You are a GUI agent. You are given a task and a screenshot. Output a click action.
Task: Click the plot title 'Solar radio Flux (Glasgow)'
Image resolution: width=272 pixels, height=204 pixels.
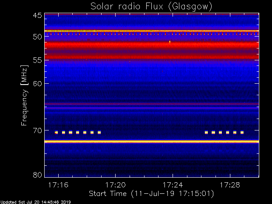pyautogui.click(x=151, y=7)
